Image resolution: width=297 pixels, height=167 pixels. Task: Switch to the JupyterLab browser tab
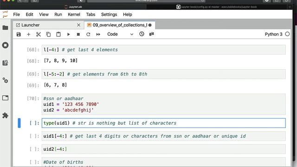73,7
